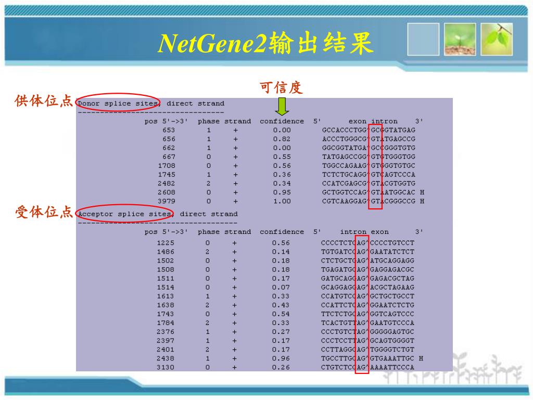Click acceptor position 1613
Screen dimensions: 533x400
166,296
